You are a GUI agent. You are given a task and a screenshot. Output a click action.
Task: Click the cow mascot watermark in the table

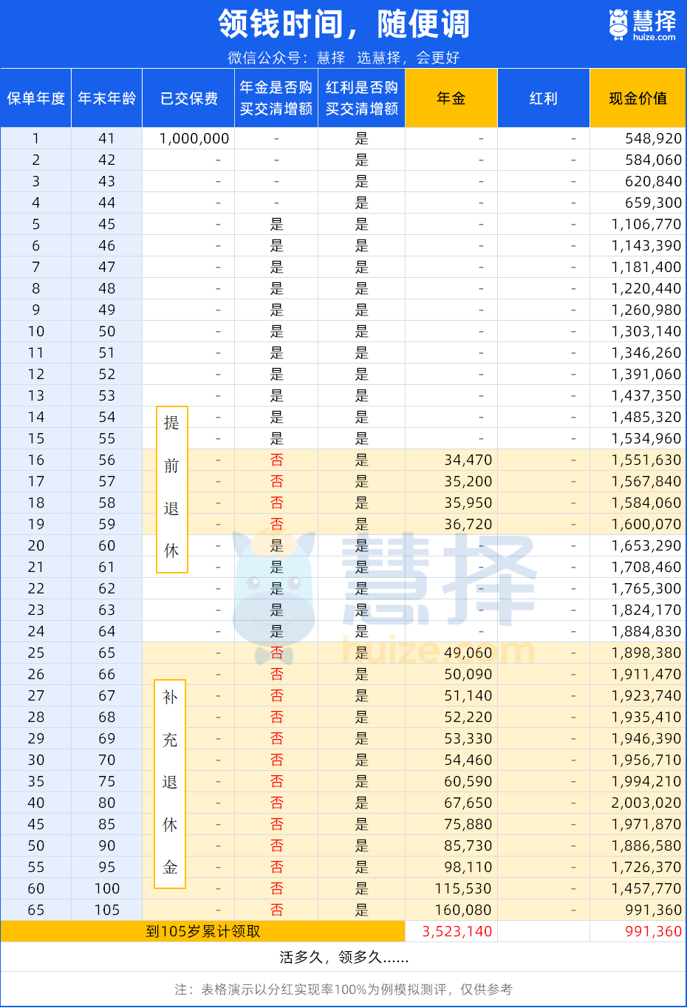point(273,591)
